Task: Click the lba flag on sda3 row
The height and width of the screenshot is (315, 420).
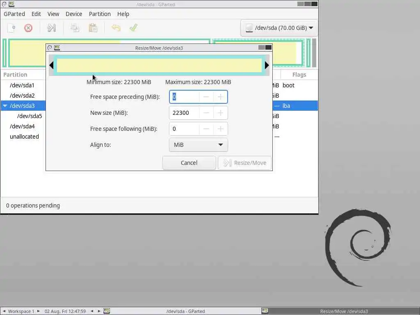Action: [x=286, y=106]
